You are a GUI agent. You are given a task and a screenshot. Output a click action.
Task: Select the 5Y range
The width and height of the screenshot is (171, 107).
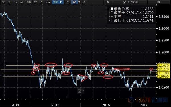tap(41, 2)
